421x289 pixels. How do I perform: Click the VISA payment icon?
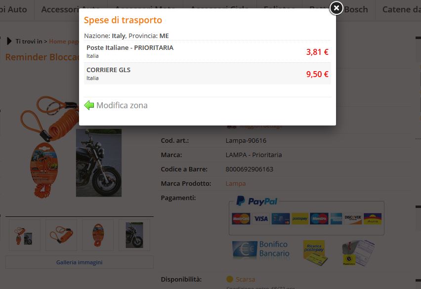click(x=261, y=218)
